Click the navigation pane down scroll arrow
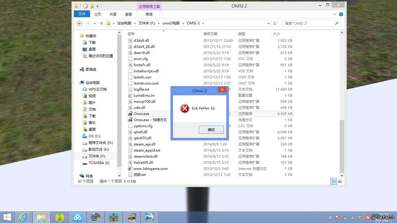 pyautogui.click(x=119, y=176)
